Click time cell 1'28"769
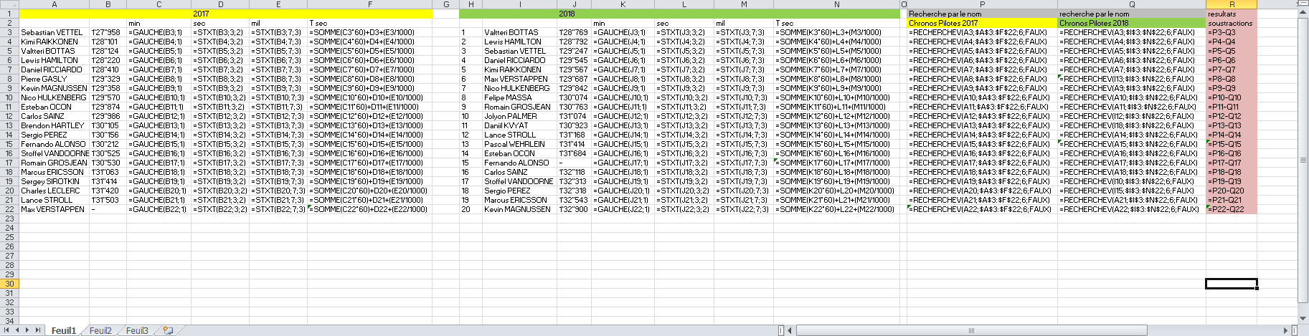This screenshot has width=1309, height=336. [575, 32]
